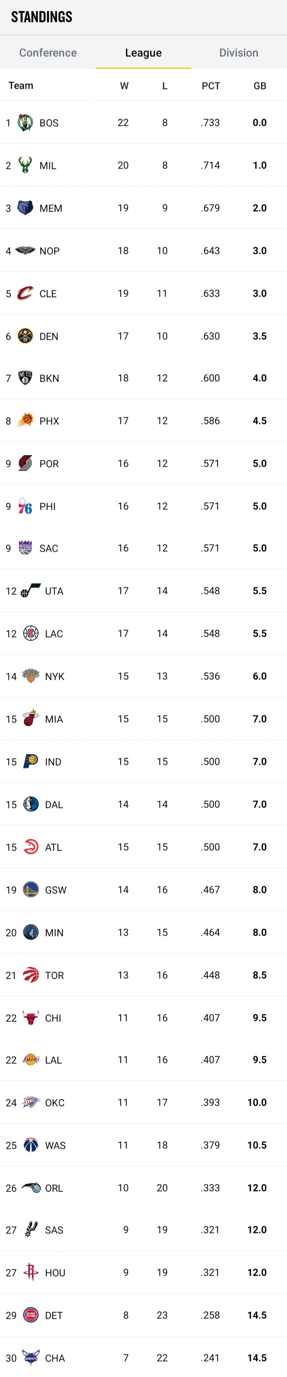Click the Philadelphia 76ers logo
287x1377 pixels.
coord(25,506)
